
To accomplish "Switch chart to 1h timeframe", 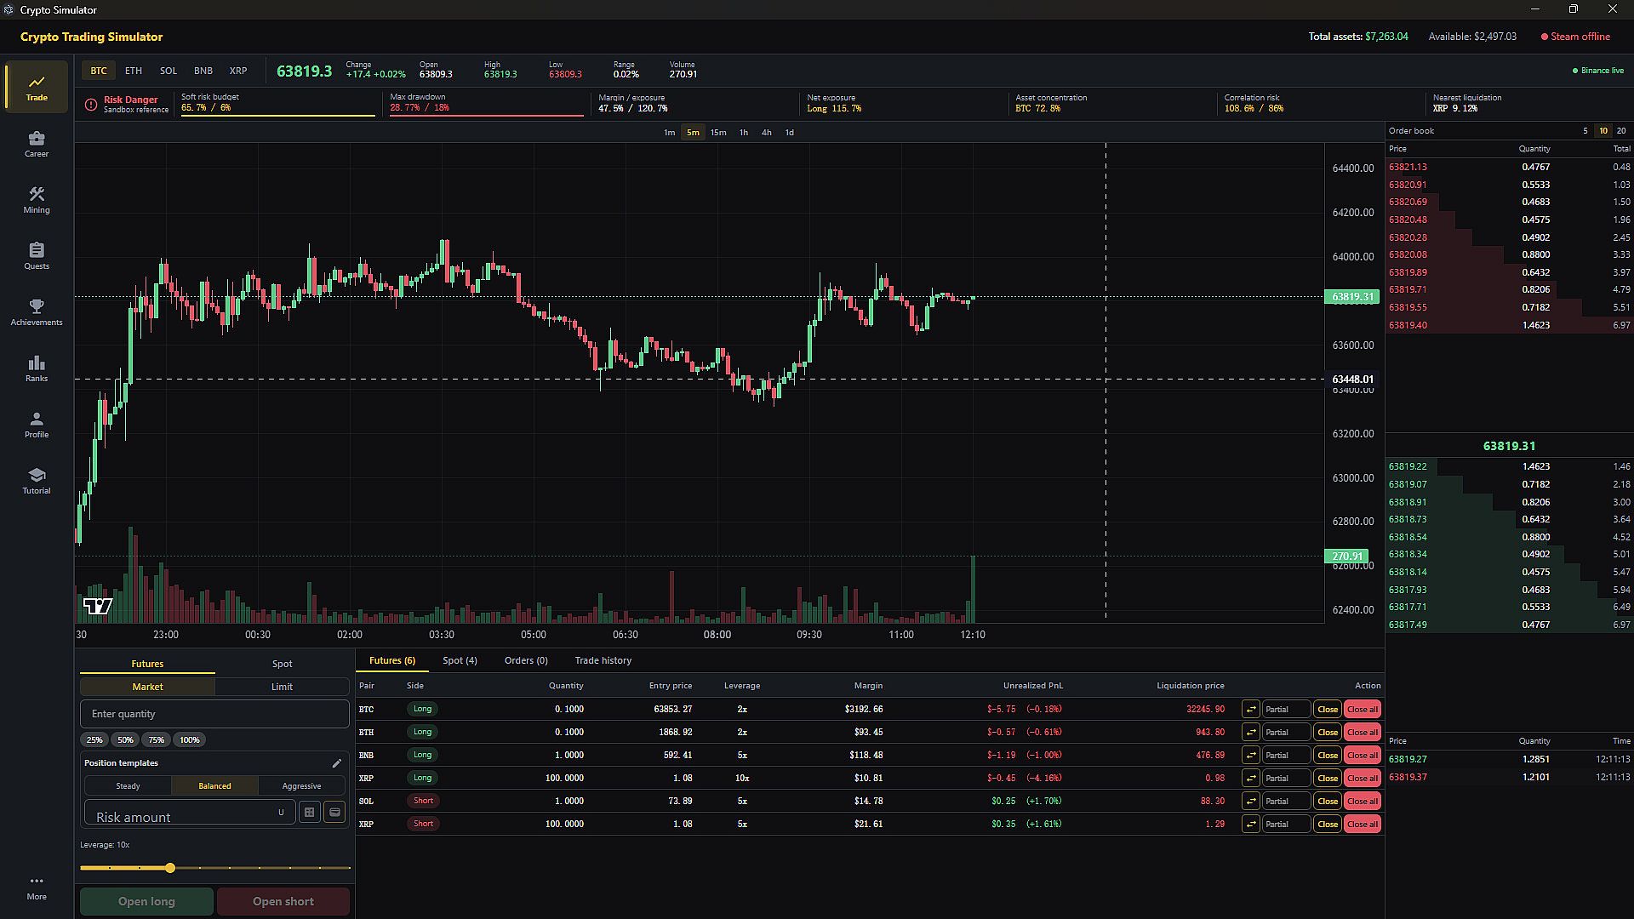I will [x=744, y=133].
